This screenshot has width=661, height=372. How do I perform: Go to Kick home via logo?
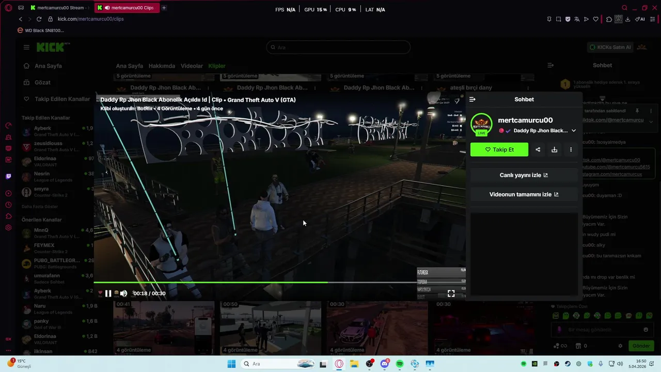pyautogui.click(x=51, y=47)
